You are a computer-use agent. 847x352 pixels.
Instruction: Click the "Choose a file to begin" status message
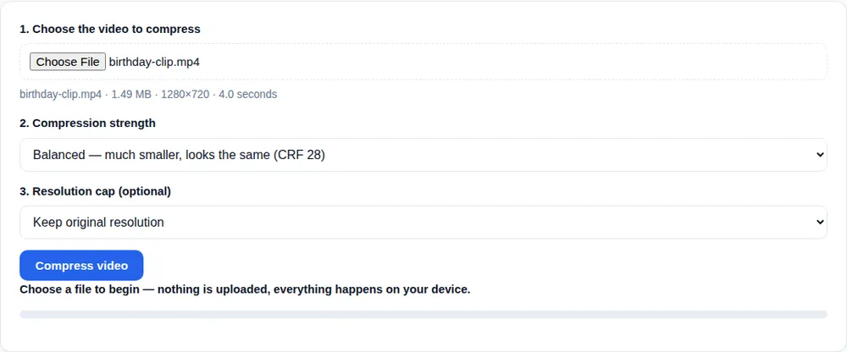tap(80, 289)
